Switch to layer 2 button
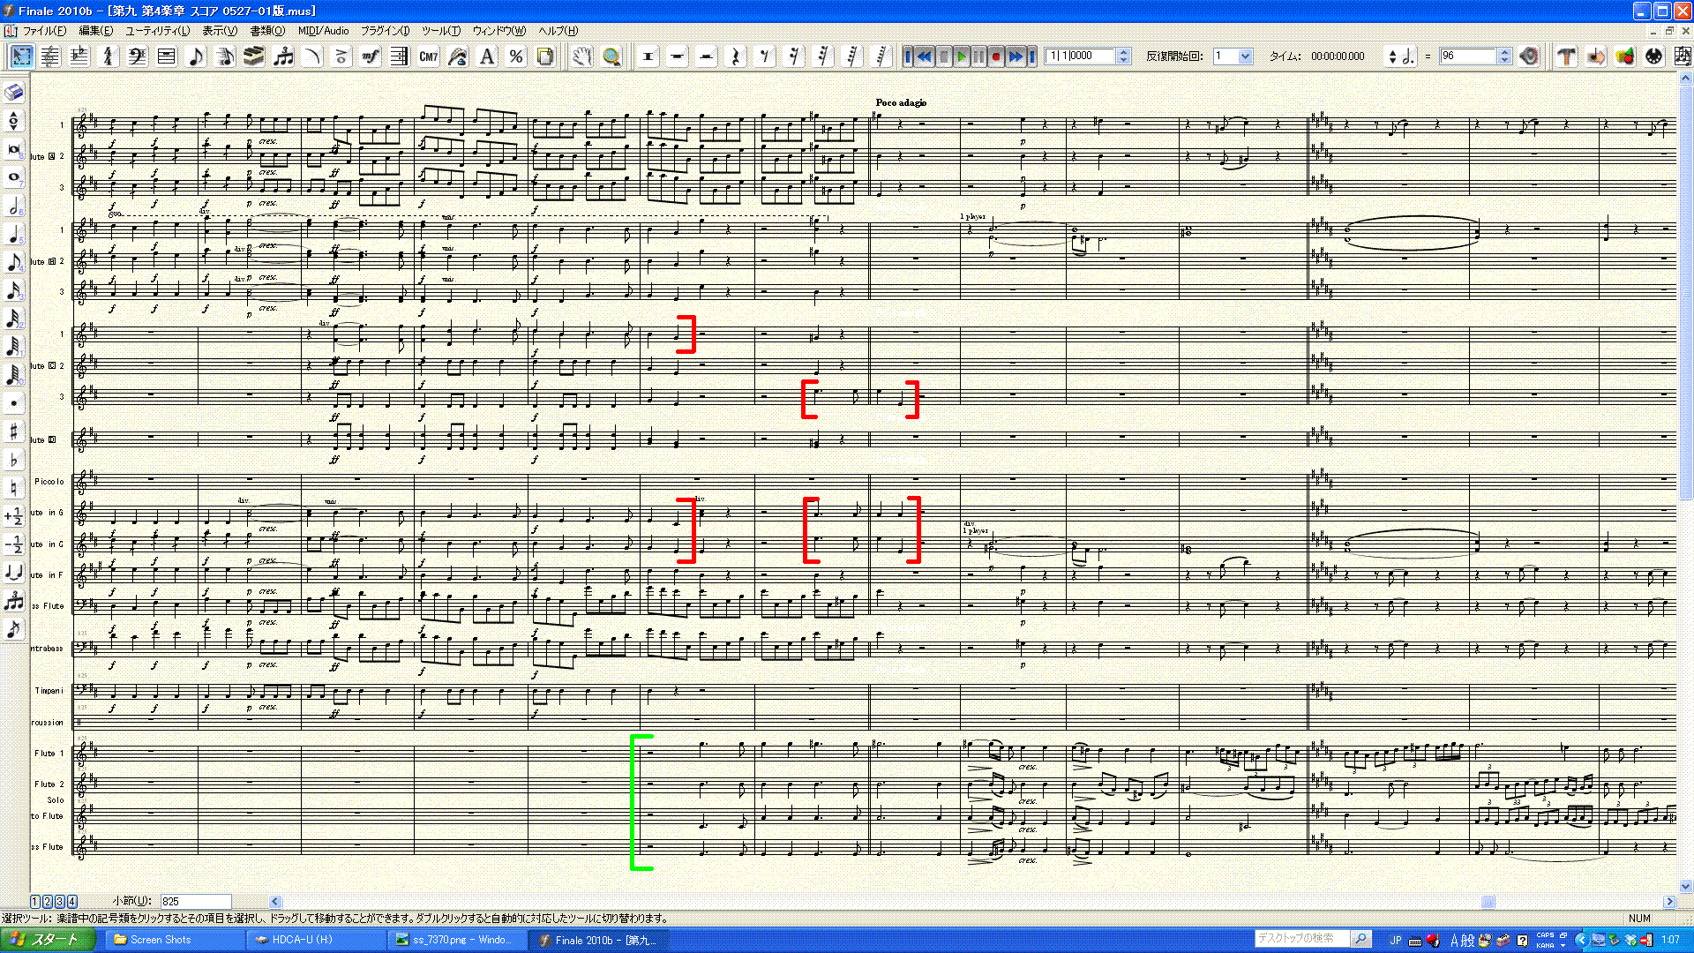The image size is (1694, 953). point(48,902)
